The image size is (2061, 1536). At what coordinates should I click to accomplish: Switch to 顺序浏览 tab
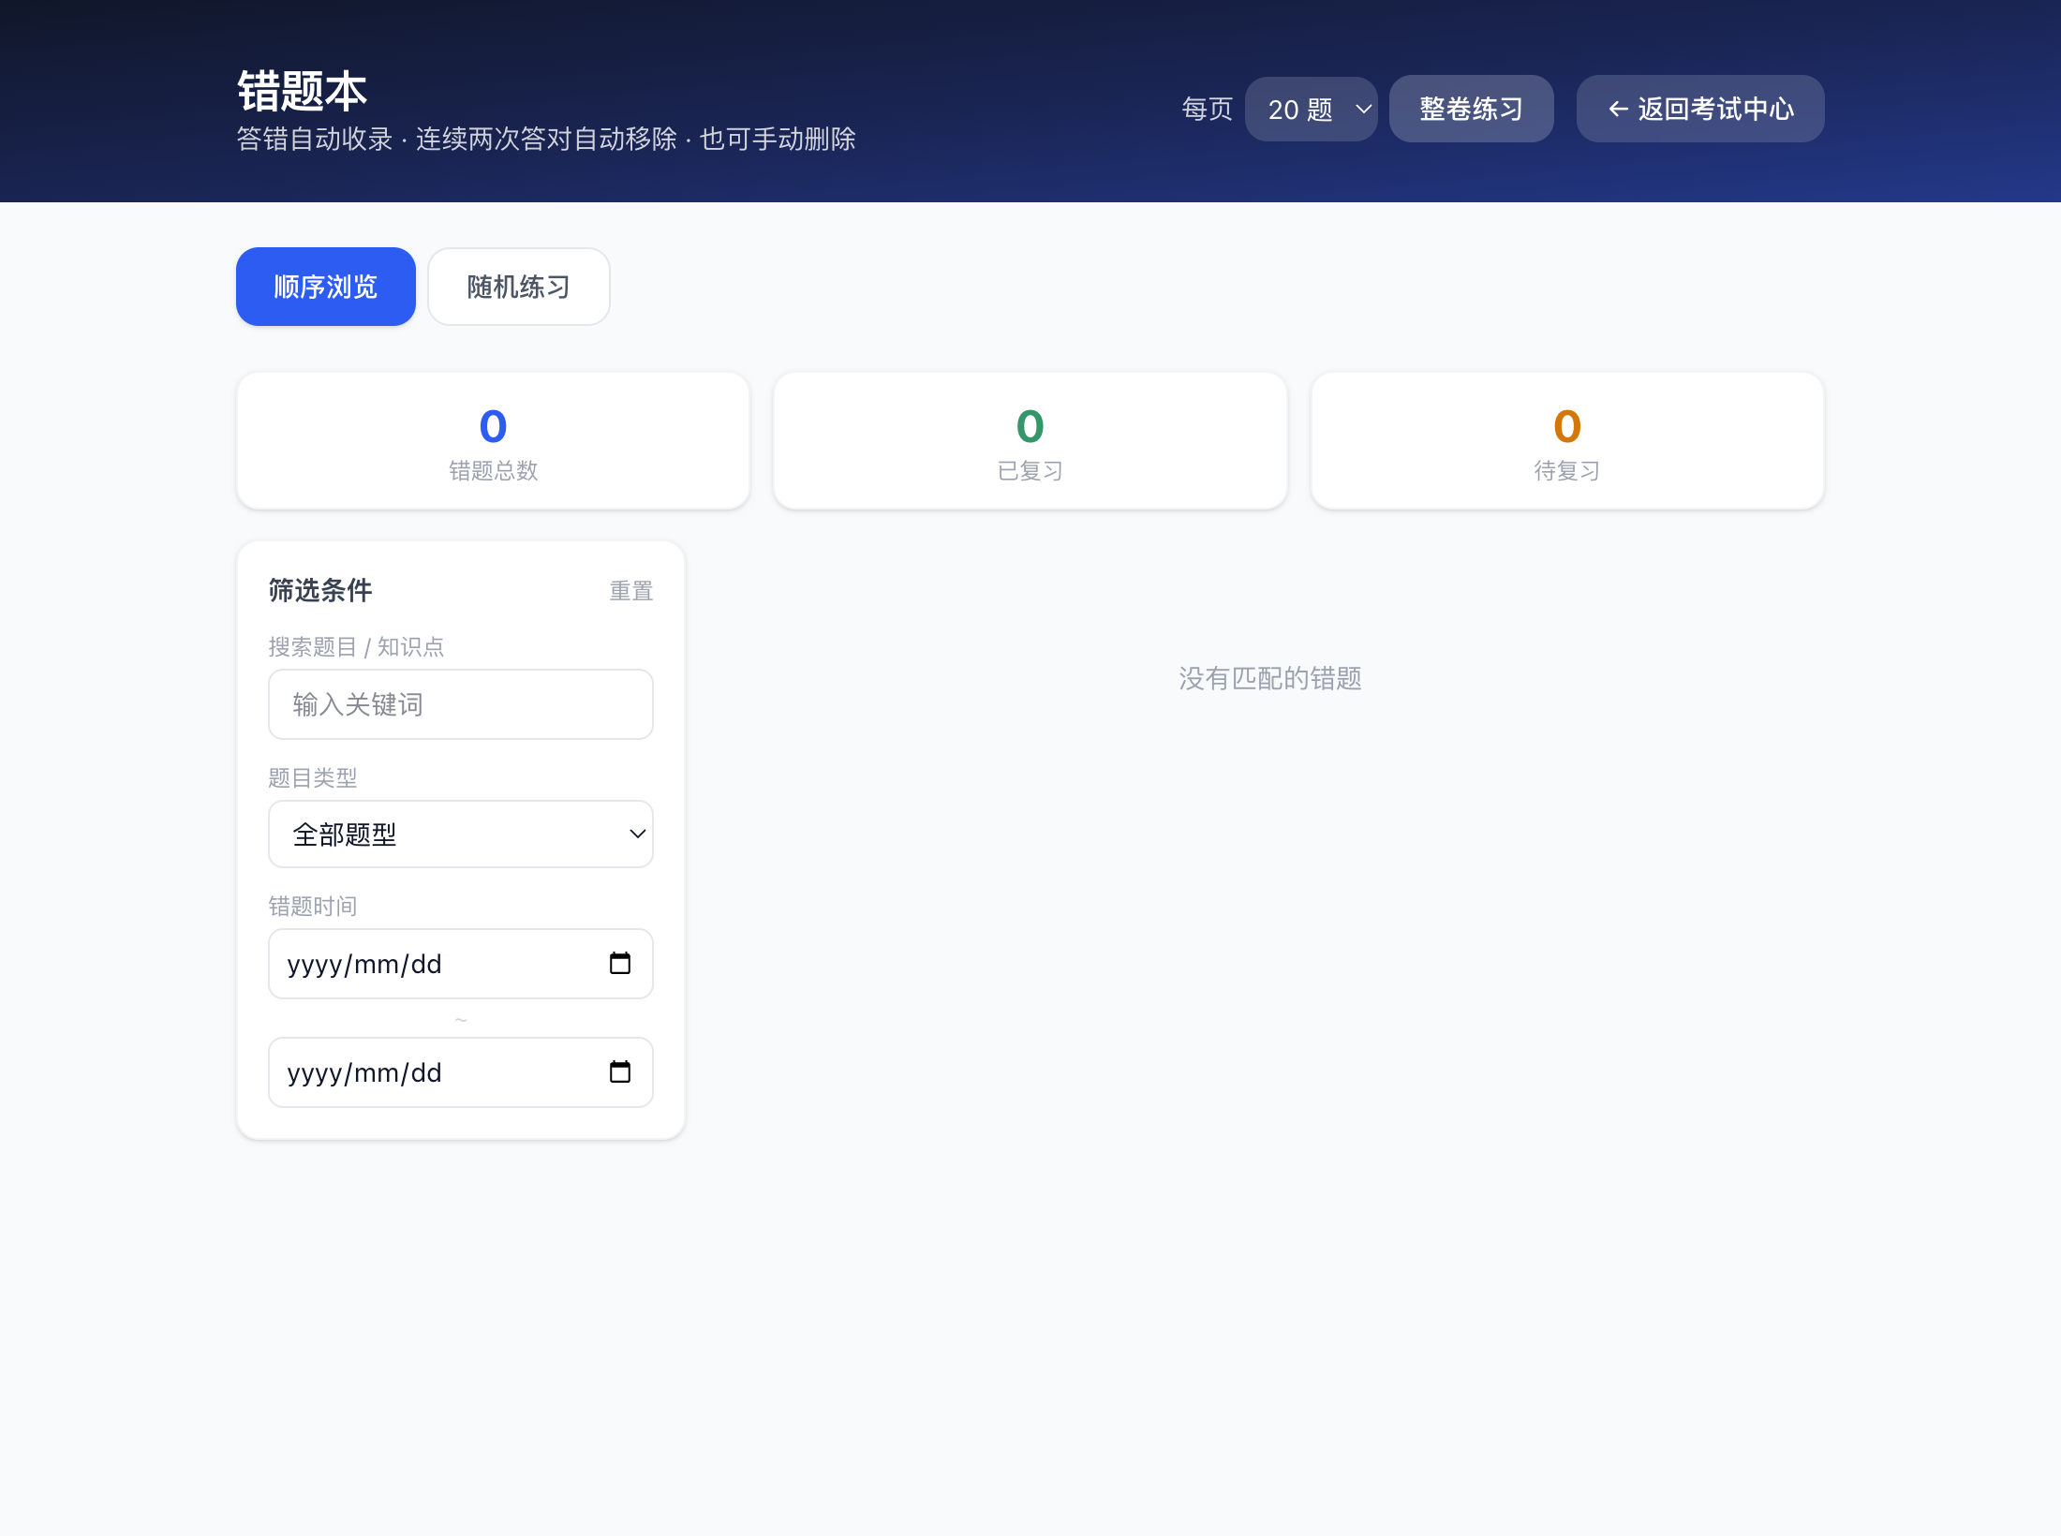[x=326, y=287]
